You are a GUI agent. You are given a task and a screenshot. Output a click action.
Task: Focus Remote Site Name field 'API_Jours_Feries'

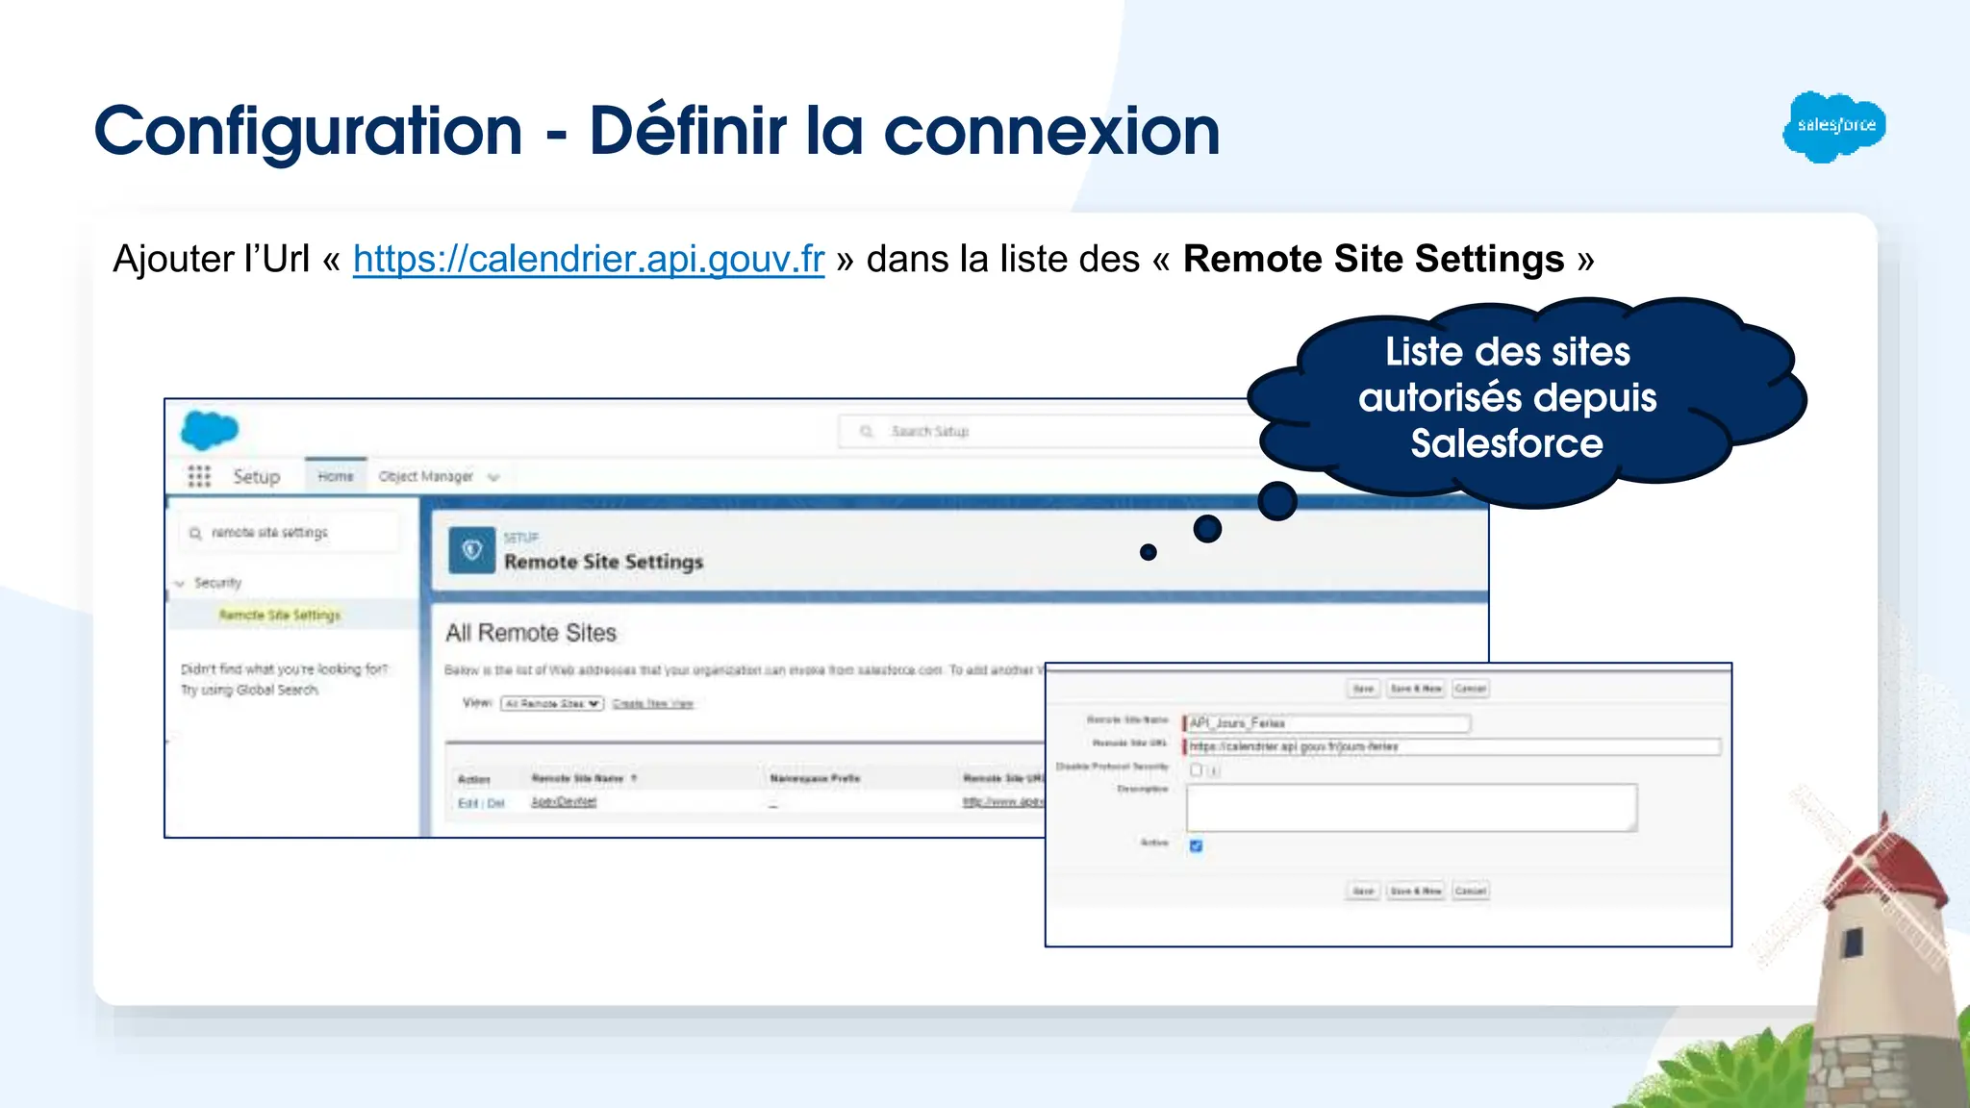click(1327, 723)
